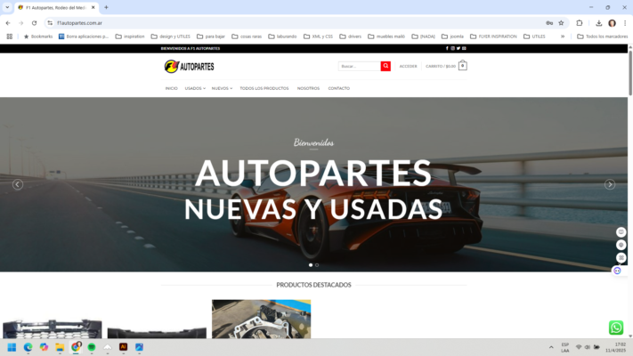
Task: Open the CONTACTO menu item
Action: (x=338, y=88)
